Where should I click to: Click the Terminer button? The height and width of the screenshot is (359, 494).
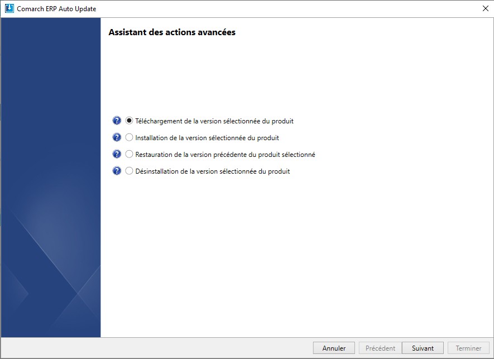468,348
